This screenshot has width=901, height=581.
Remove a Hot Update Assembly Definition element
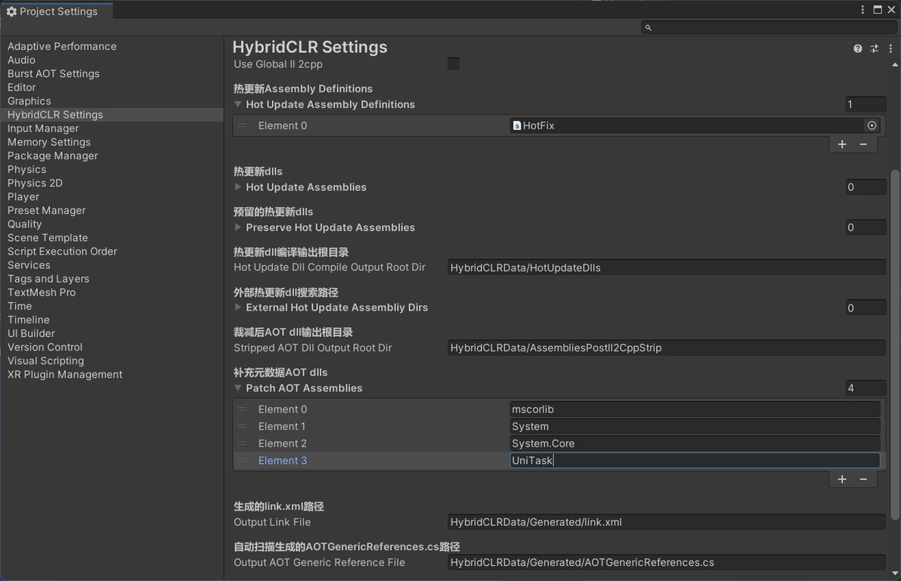pos(863,144)
